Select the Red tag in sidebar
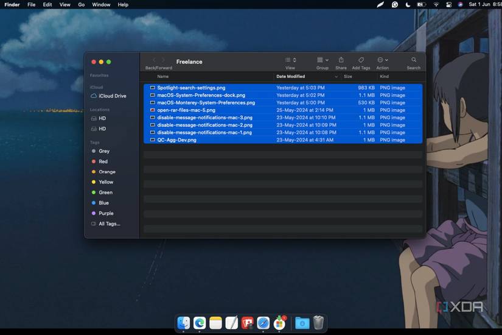 [x=103, y=161]
